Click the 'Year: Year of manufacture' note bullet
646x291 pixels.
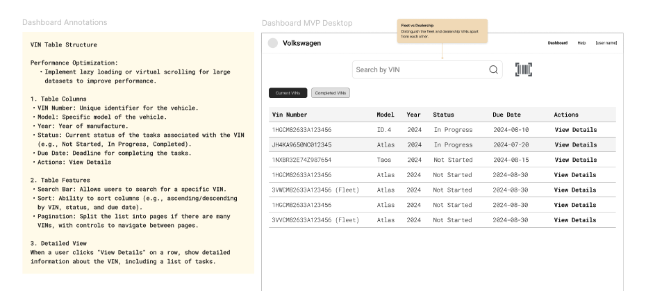pos(81,126)
